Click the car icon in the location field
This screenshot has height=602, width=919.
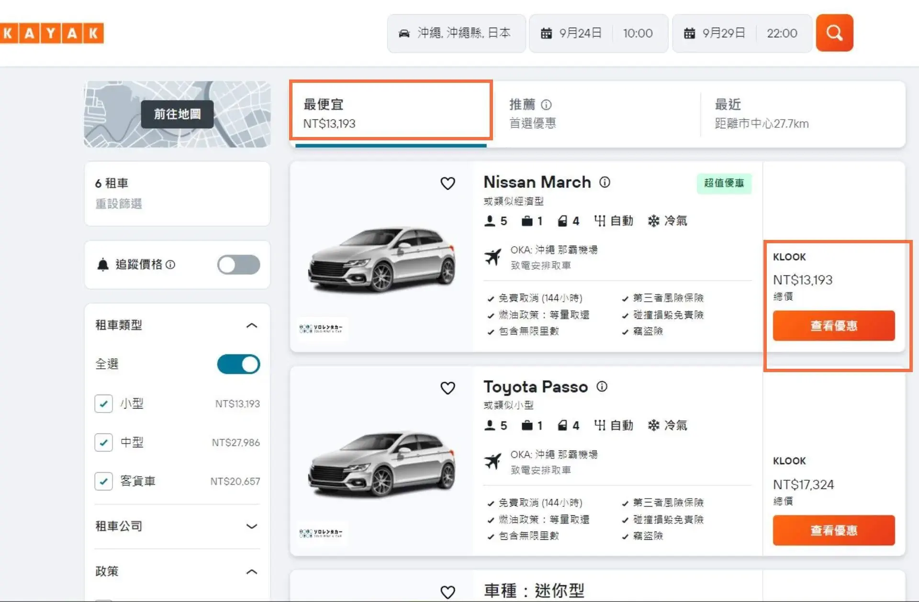[404, 33]
